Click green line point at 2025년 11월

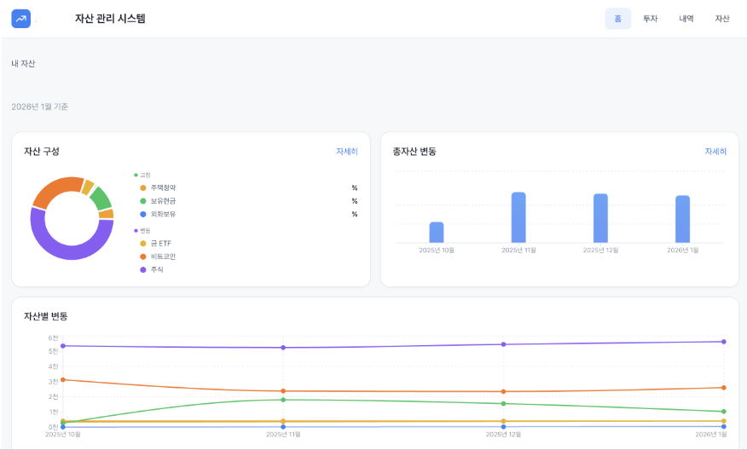click(283, 400)
